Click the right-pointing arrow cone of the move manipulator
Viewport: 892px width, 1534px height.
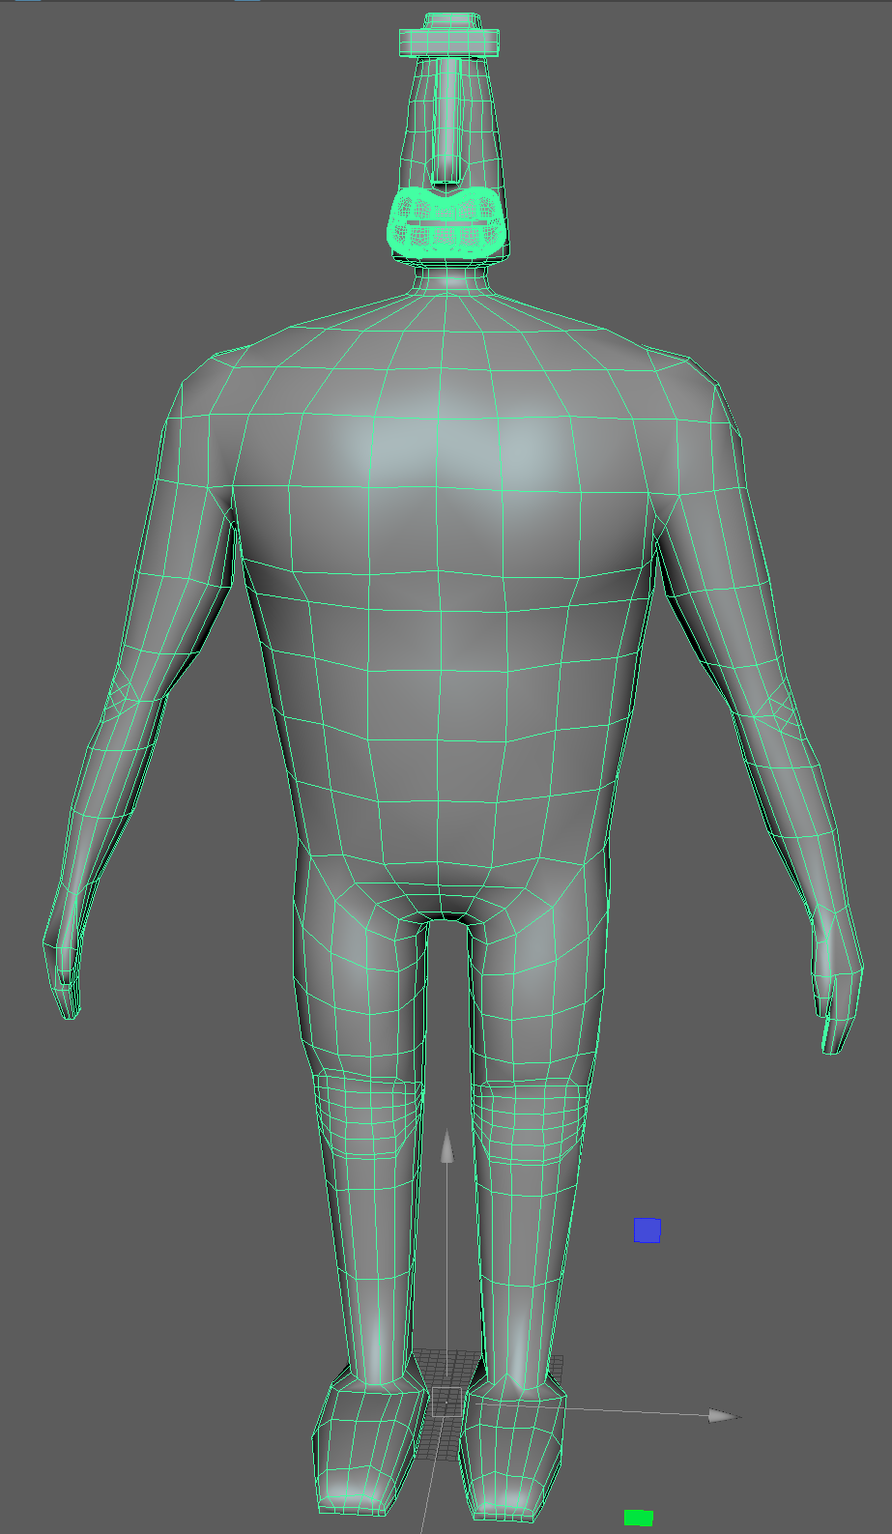[723, 1416]
